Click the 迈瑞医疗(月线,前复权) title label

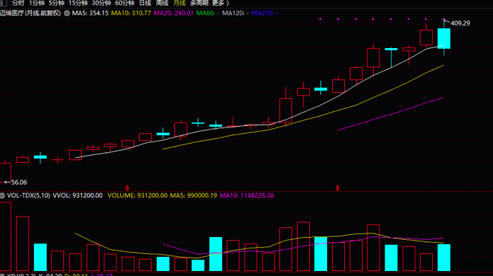31,13
